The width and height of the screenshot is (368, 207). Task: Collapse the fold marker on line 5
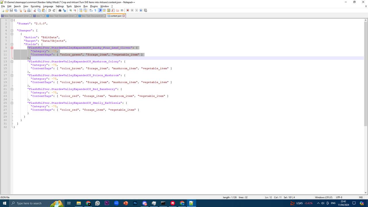click(12, 34)
